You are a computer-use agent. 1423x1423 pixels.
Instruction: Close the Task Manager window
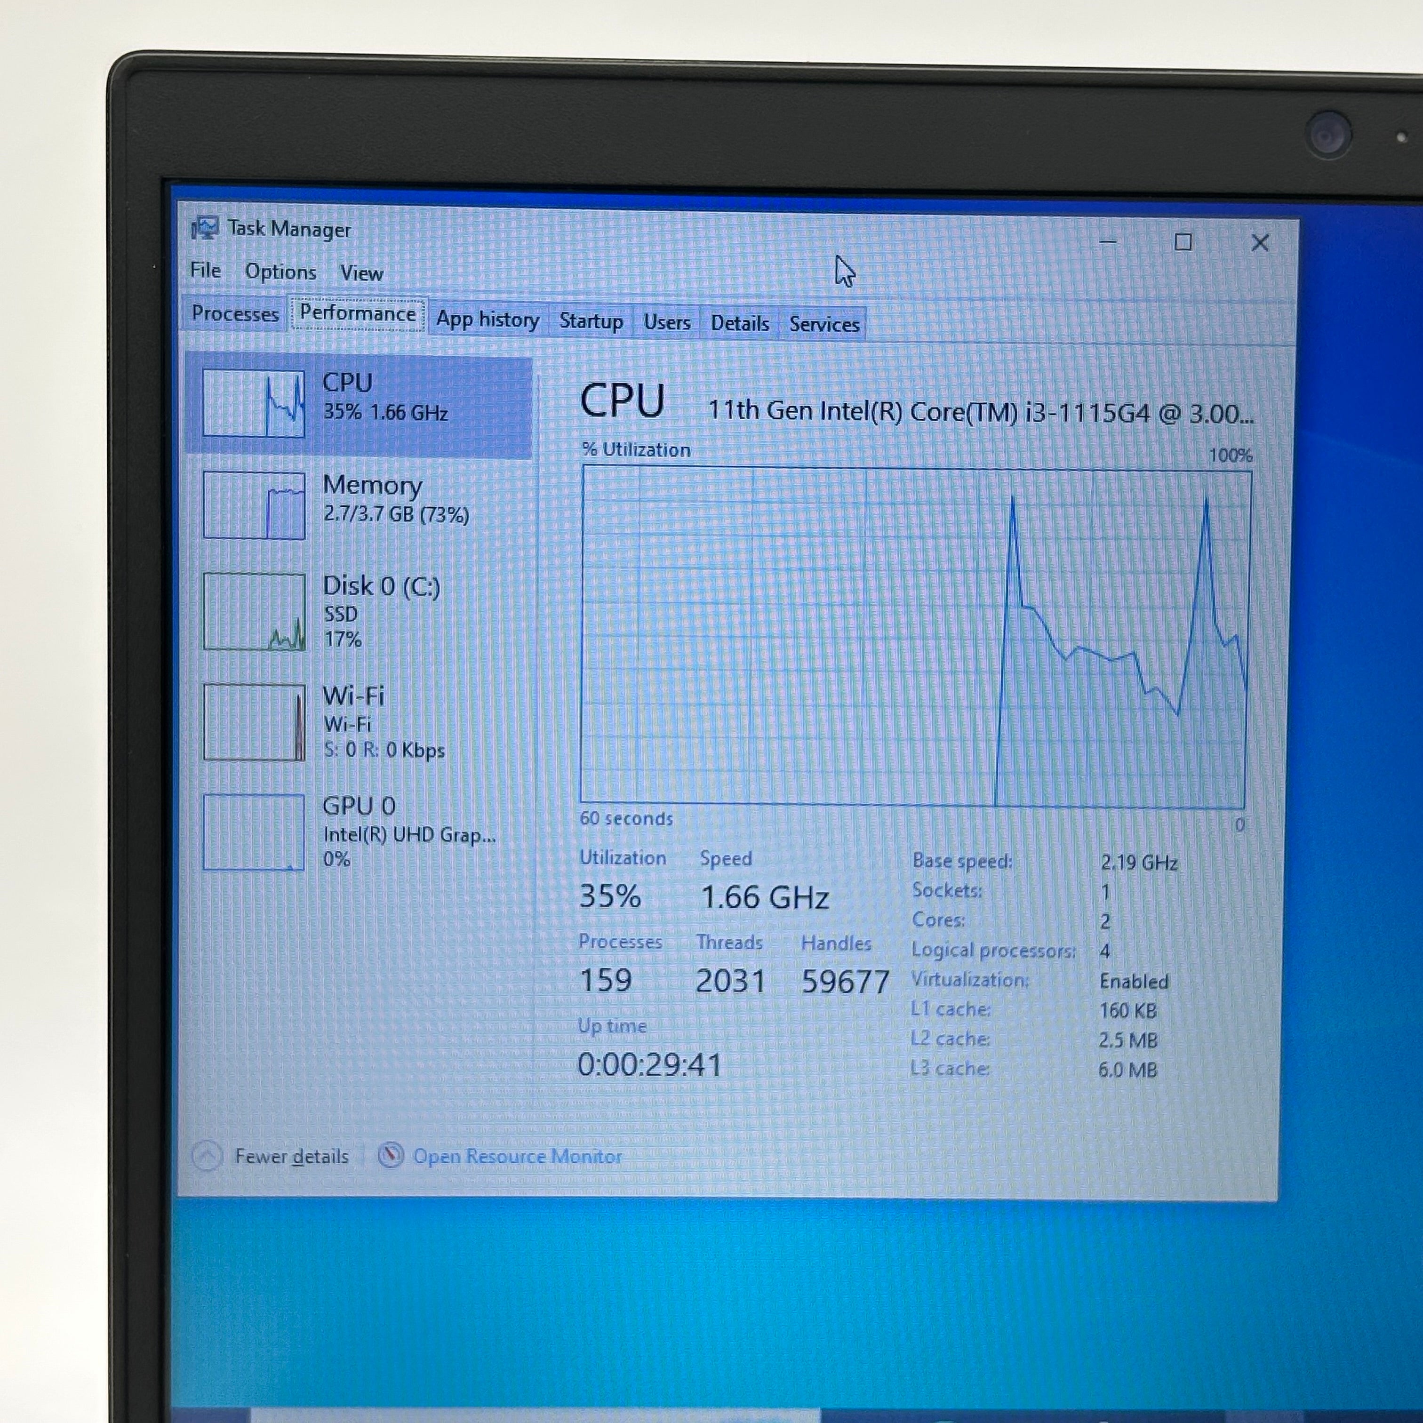1260,243
